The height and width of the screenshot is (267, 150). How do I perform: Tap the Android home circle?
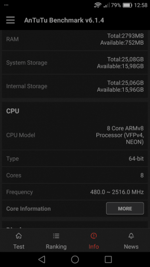coord(75,260)
